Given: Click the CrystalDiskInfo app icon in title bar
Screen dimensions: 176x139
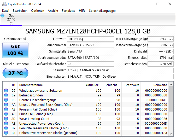Looking at the screenshot, I should 4,4.
